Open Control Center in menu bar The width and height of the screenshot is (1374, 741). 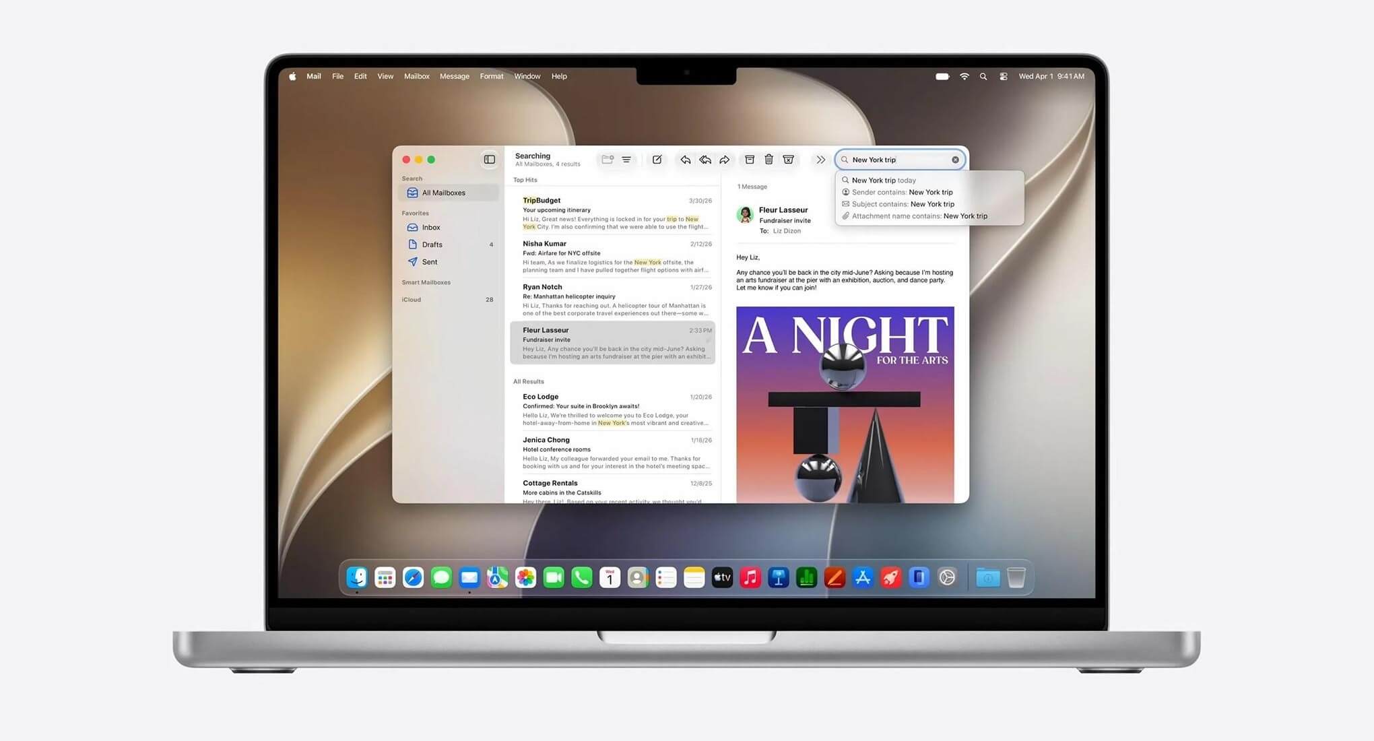pos(1004,76)
